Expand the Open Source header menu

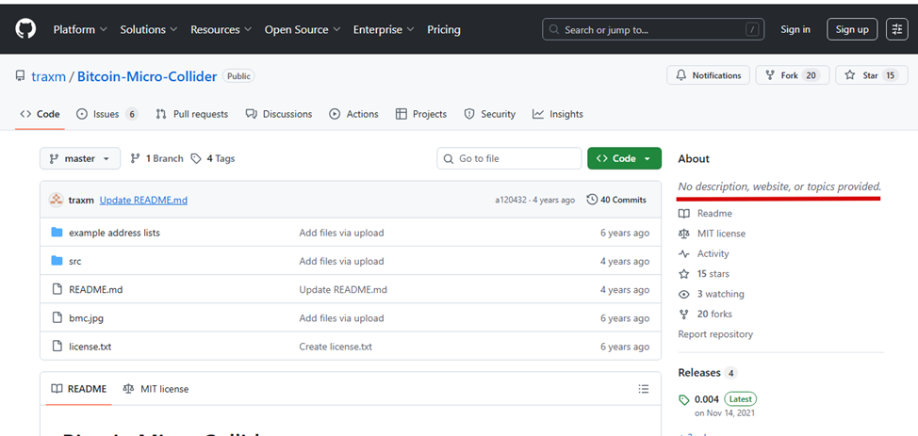302,29
